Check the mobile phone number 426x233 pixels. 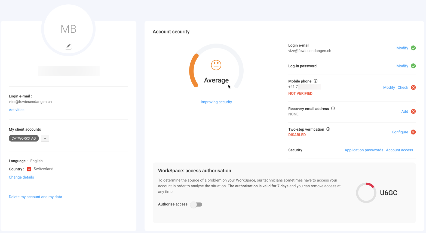[x=403, y=87]
